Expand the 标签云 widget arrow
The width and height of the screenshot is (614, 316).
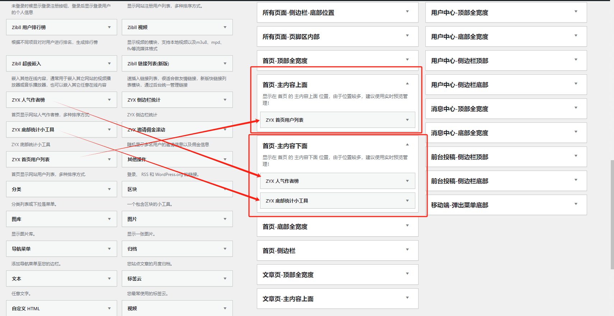(x=225, y=279)
